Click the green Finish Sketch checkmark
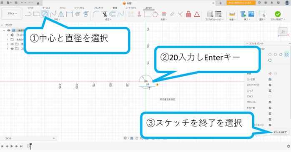The height and width of the screenshot is (152, 291). coord(278,14)
